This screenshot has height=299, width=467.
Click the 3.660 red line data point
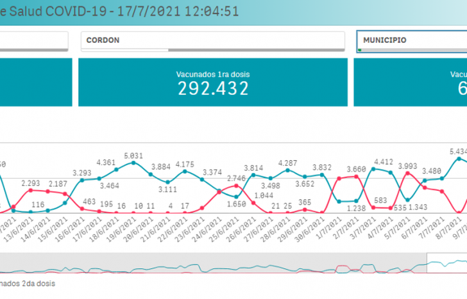click(355, 175)
